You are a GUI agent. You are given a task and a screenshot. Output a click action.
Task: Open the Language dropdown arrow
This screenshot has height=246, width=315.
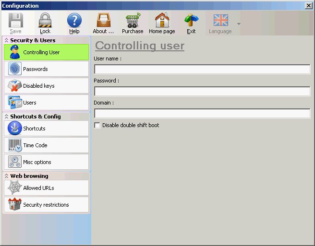[x=239, y=24]
